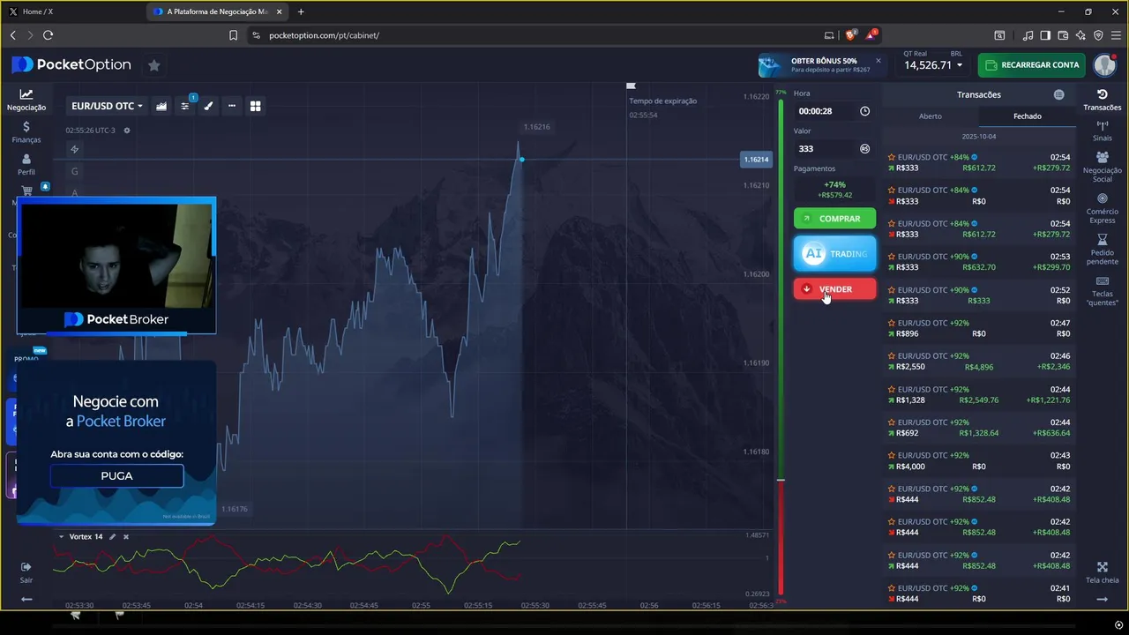
Task: Select the transaction with R$4,896 payout
Action: point(978,362)
